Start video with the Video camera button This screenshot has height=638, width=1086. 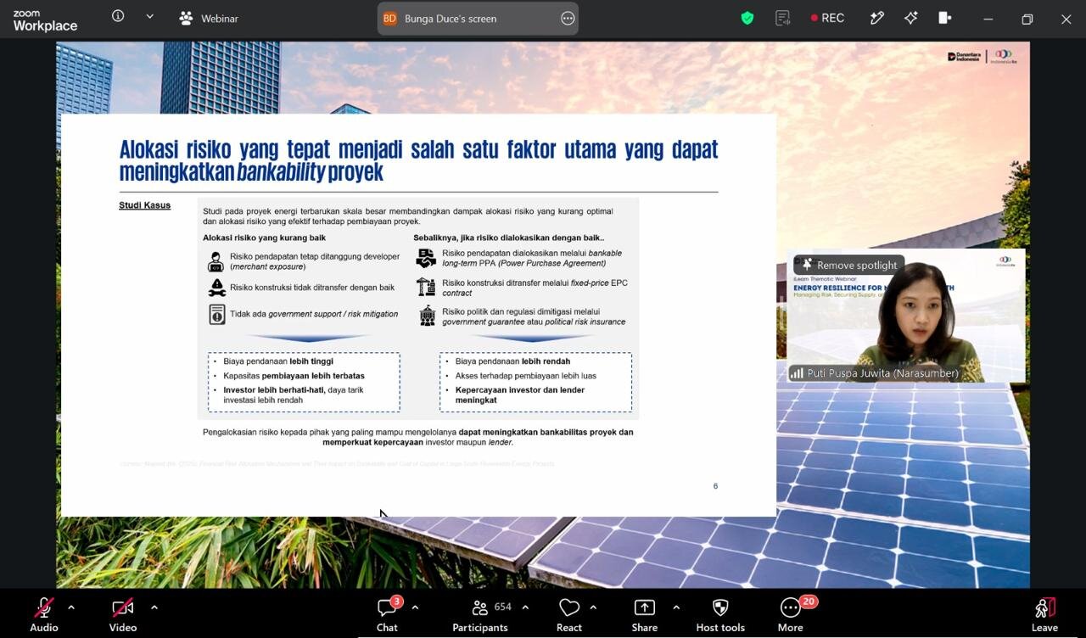[x=123, y=614]
